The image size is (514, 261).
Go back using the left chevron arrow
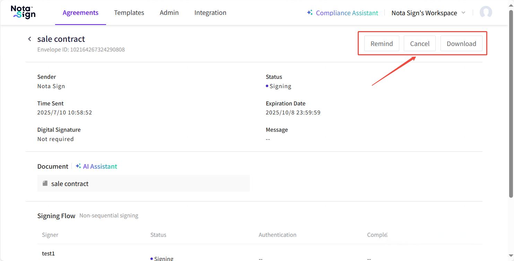pos(30,39)
